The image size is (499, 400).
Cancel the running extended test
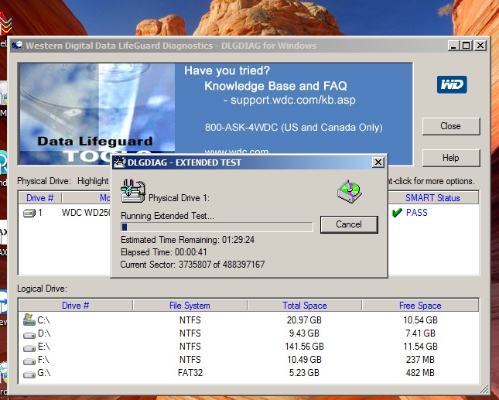click(x=349, y=224)
